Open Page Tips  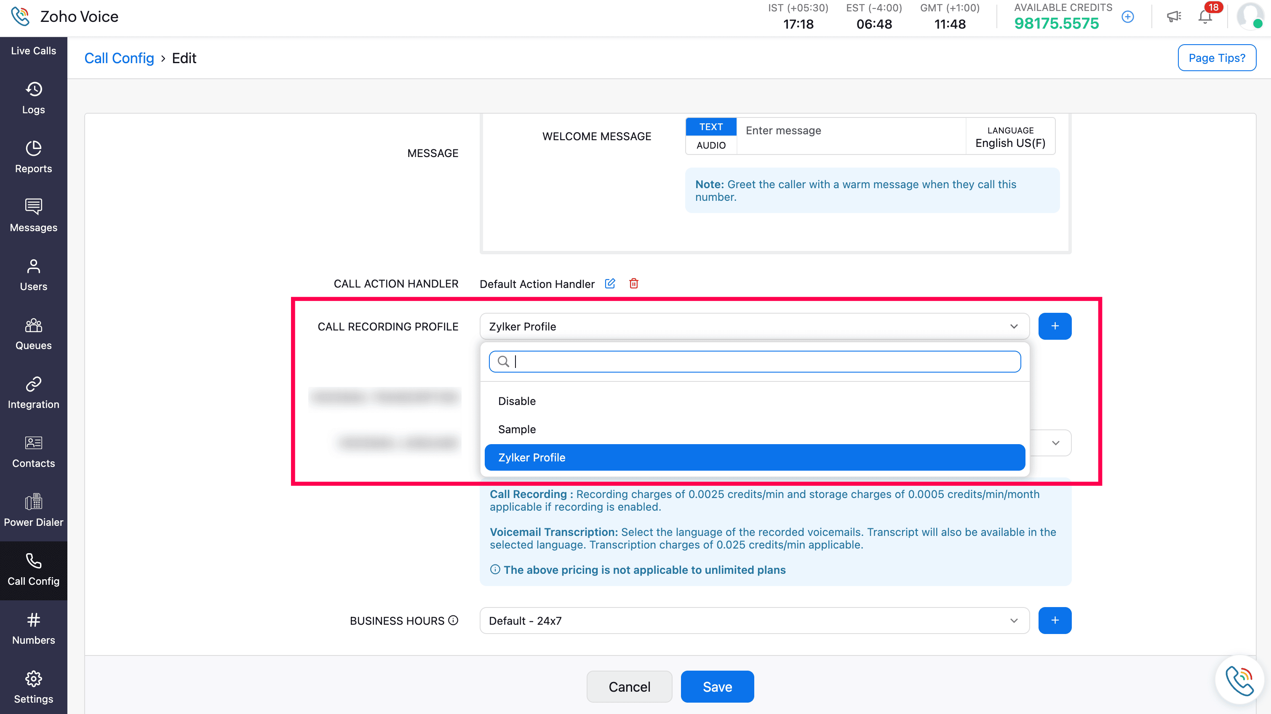[x=1217, y=58]
